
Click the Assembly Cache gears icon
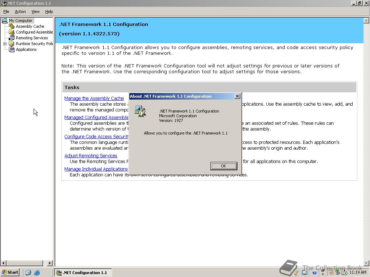(12, 26)
